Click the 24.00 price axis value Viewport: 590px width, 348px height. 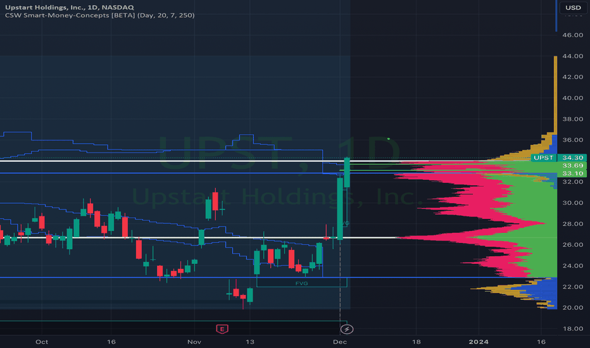(x=572, y=266)
